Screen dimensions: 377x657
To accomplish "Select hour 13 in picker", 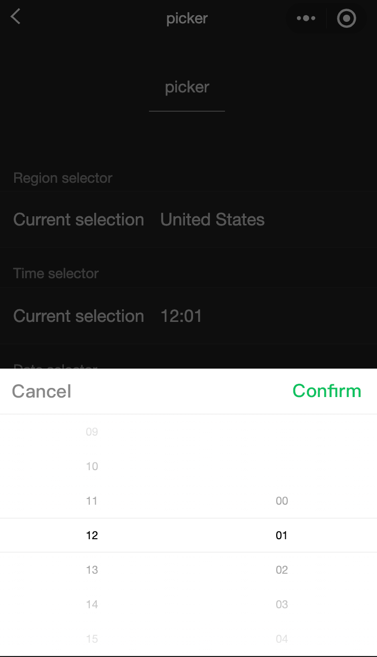I will pos(92,570).
